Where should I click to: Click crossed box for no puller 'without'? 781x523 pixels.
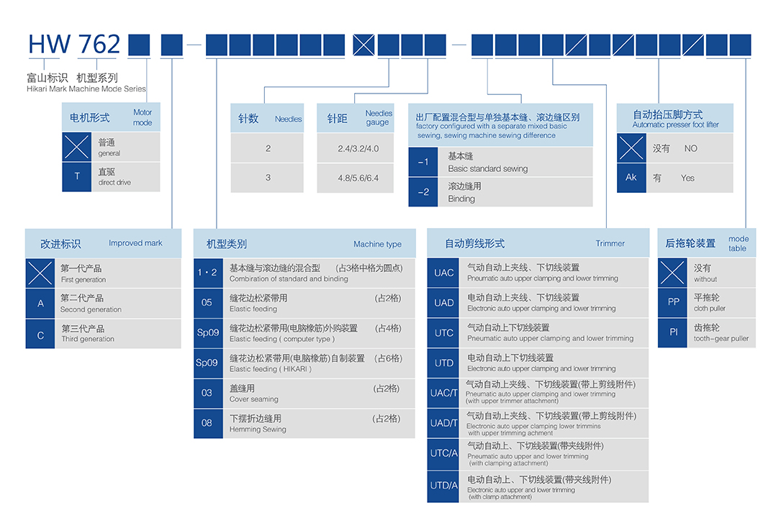coord(673,273)
